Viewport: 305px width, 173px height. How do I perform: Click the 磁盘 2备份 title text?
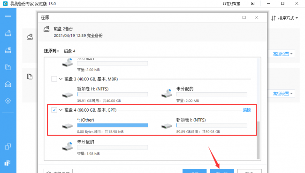[x=63, y=29]
